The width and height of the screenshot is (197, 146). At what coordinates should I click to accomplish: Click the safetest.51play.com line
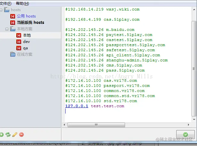click(x=110, y=50)
